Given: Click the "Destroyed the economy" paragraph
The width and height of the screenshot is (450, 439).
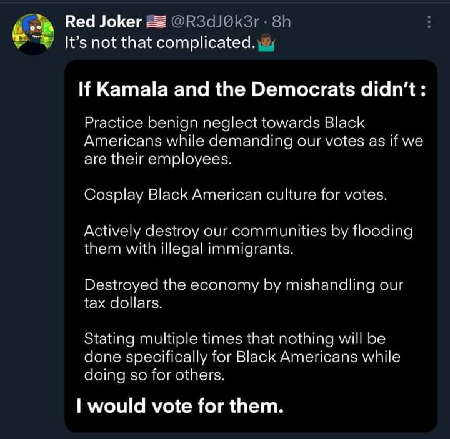Looking at the screenshot, I should tap(243, 293).
